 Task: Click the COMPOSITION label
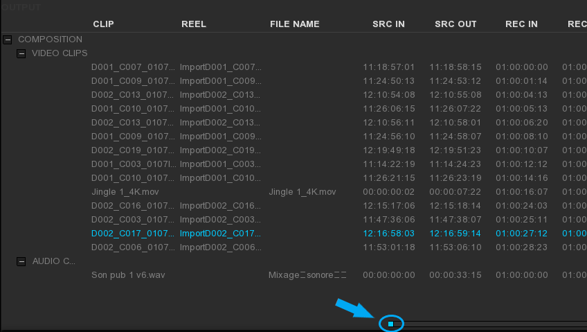(x=50, y=40)
